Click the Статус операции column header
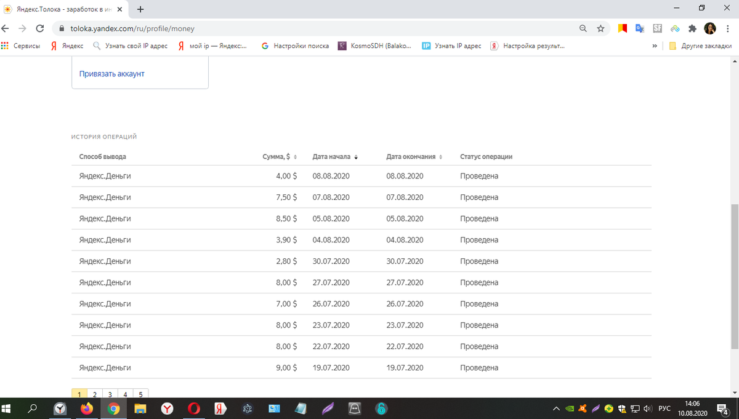The image size is (739, 419). coord(486,157)
